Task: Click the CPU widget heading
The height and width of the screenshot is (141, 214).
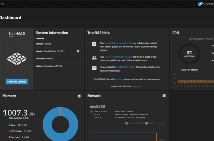Action: point(176,33)
